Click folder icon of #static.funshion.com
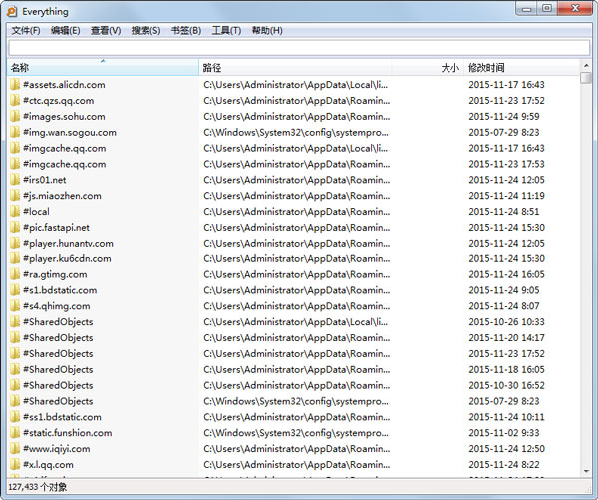 [15, 433]
